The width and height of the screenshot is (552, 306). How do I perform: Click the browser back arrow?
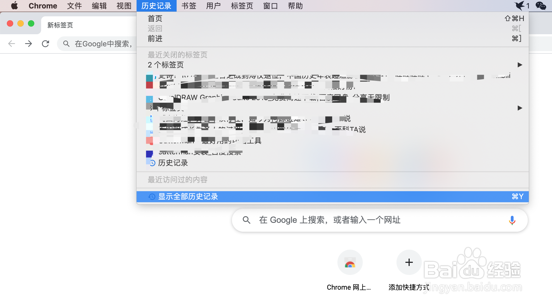(x=12, y=44)
